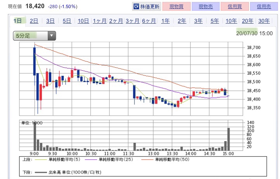Image resolution: width=280 pixels, height=179 pixels.
Task: Switch to the 5日 chart period
Action: pos(67,21)
